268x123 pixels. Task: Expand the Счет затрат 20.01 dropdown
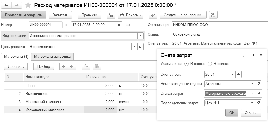tap(232, 74)
